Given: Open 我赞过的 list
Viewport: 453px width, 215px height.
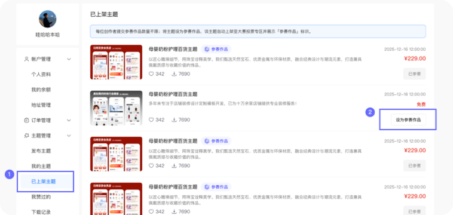Looking at the screenshot, I should (x=41, y=197).
